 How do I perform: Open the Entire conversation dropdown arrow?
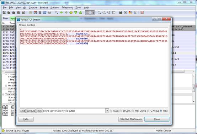coord(107,111)
